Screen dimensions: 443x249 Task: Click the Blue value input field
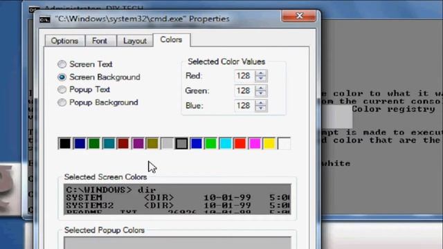(x=244, y=106)
